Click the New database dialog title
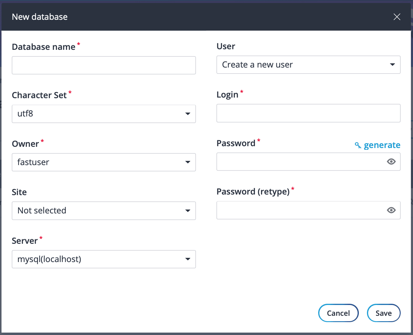413x335 pixels. (39, 17)
